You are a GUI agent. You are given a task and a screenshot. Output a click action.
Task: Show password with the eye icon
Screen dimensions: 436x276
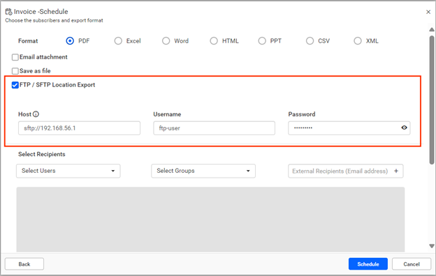click(404, 128)
